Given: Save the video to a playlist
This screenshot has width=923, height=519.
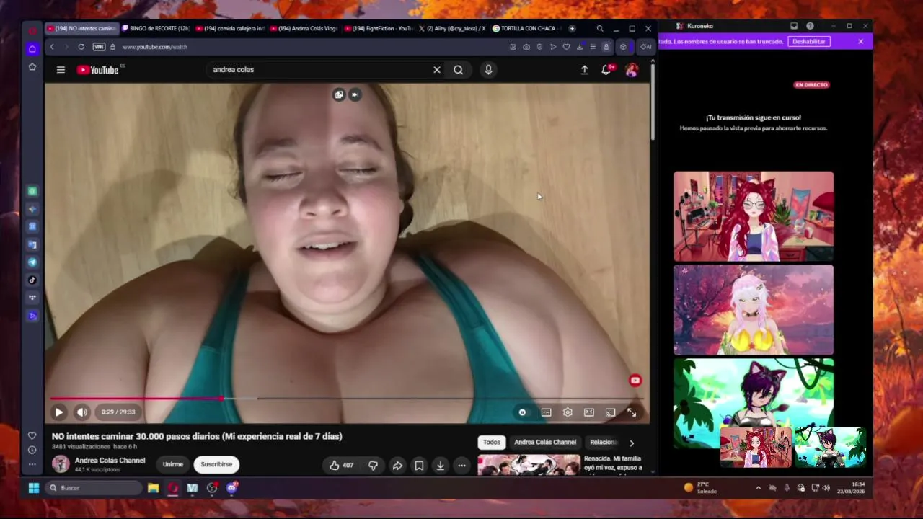Looking at the screenshot, I should coord(419,466).
